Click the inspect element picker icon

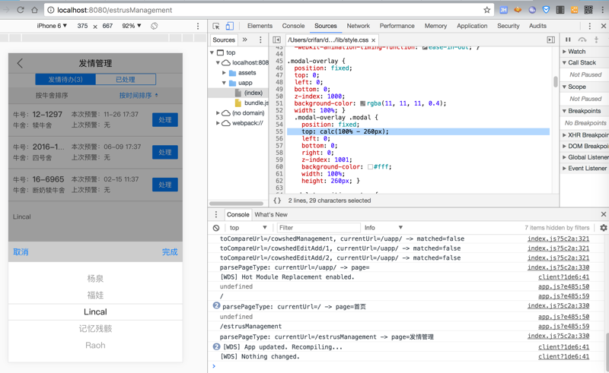(216, 26)
